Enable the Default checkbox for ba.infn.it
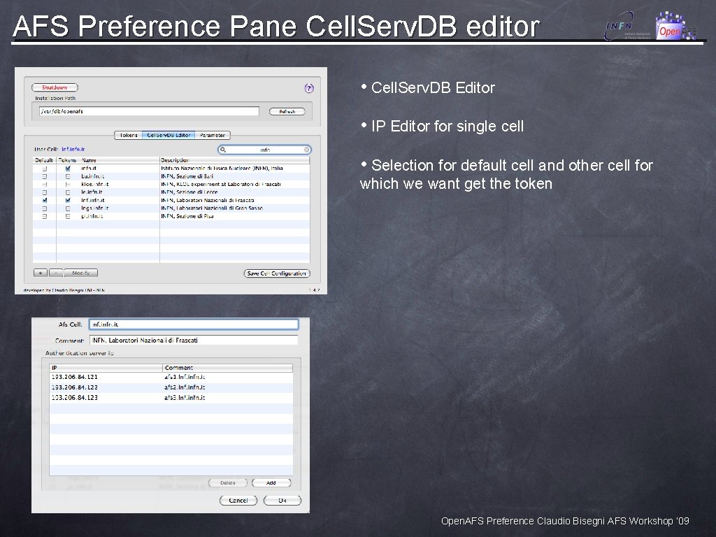This screenshot has width=716, height=537. [46, 176]
